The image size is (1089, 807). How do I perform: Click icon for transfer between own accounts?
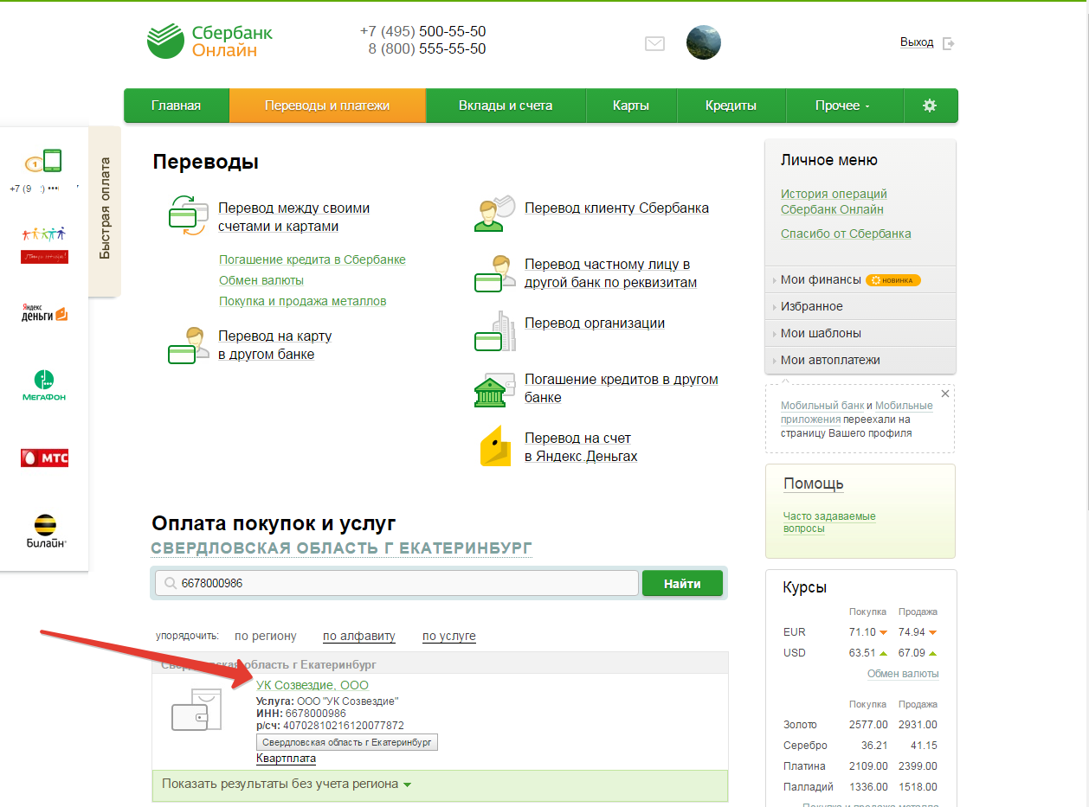click(188, 216)
